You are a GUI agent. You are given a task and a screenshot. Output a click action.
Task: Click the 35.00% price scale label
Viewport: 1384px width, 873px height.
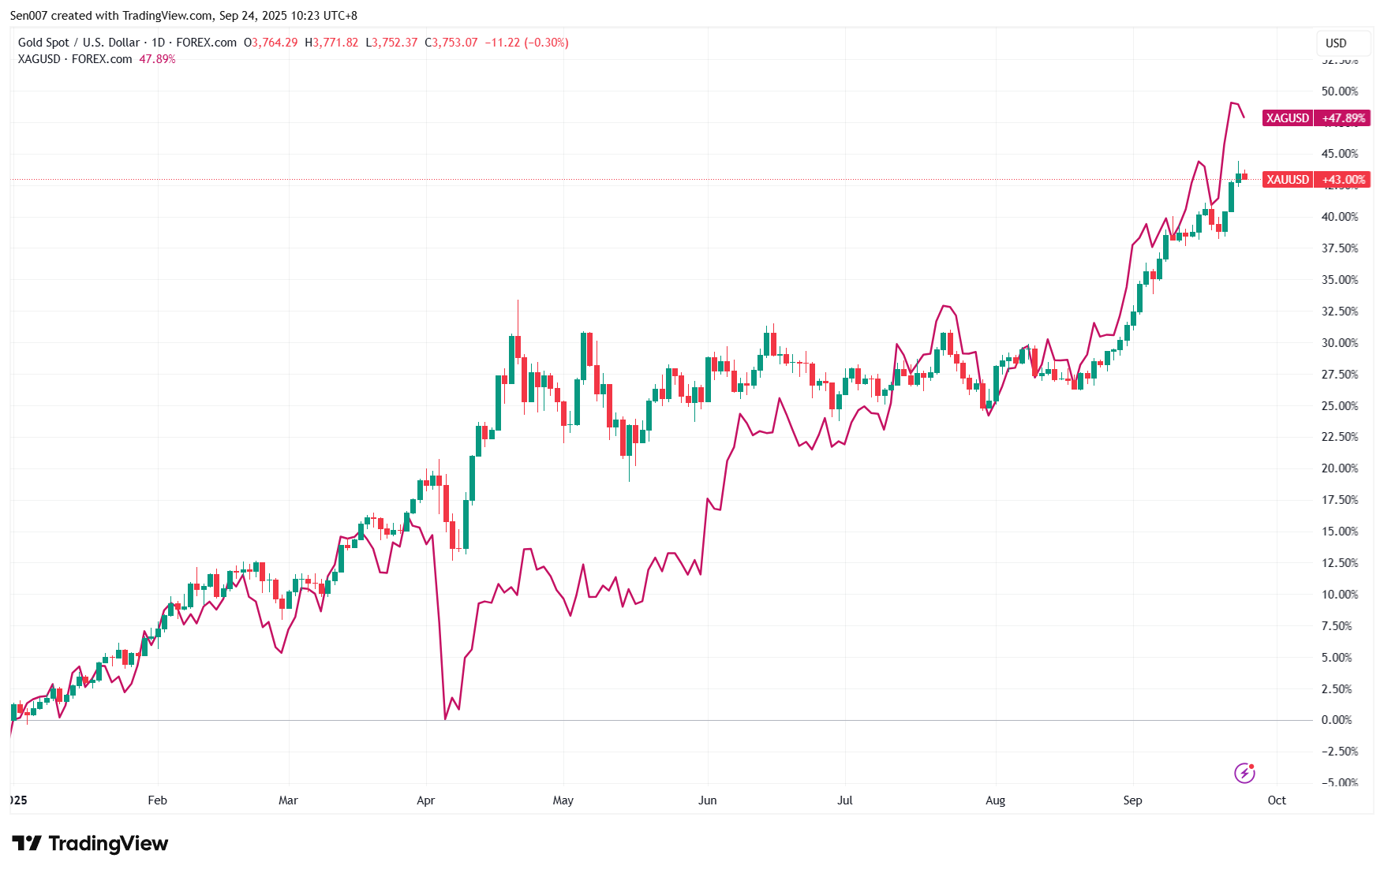1340,280
